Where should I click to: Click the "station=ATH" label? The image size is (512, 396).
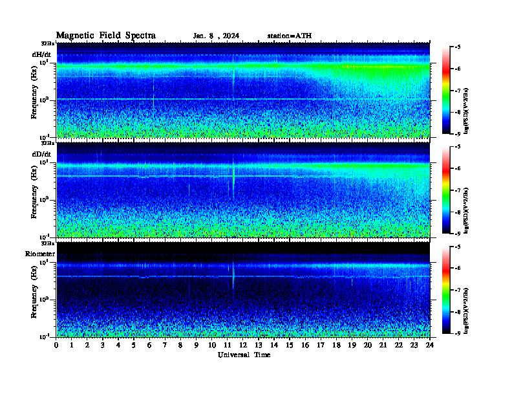[290, 36]
